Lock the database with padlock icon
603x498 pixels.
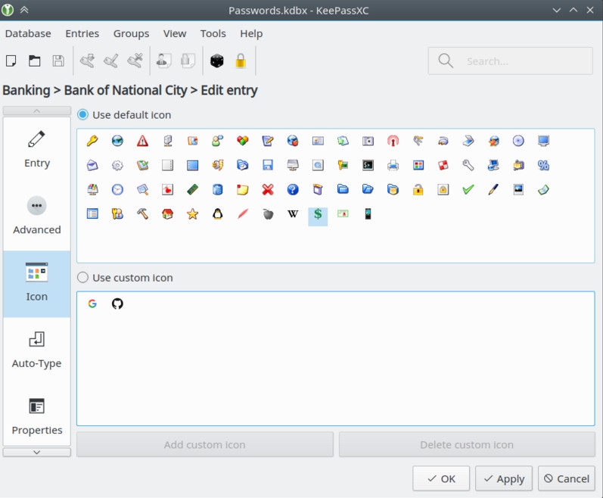[241, 61]
